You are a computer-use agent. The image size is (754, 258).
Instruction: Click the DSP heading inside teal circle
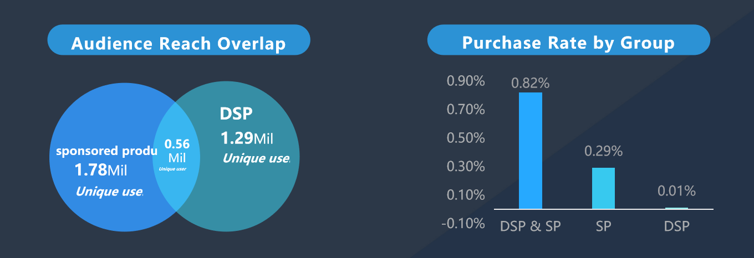(236, 113)
